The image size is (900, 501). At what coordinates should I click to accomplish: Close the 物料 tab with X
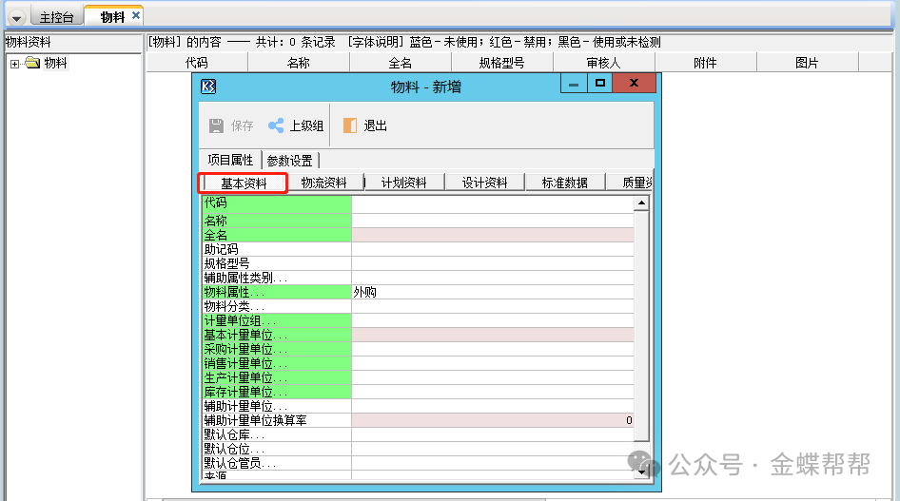(136, 16)
